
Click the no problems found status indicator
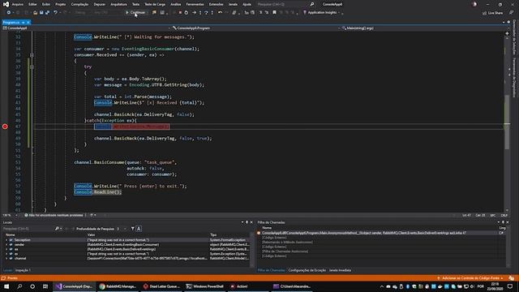coord(54,215)
